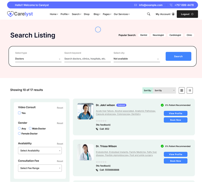
Task: Click the envelope icon beside info@example.com
Action: pos(135,5)
